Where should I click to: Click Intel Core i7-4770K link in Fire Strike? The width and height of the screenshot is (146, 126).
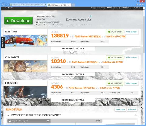110,88
